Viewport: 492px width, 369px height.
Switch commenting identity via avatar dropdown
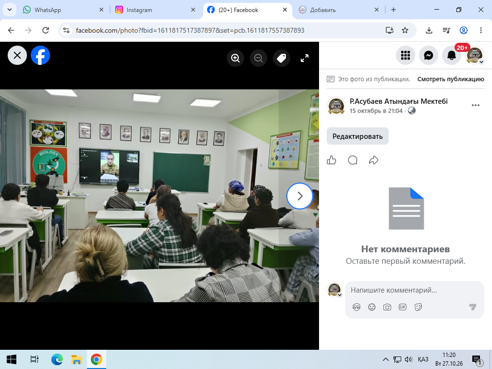point(334,290)
